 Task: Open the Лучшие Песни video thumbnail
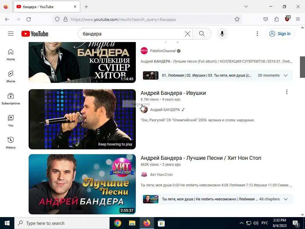pyautogui.click(x=82, y=184)
